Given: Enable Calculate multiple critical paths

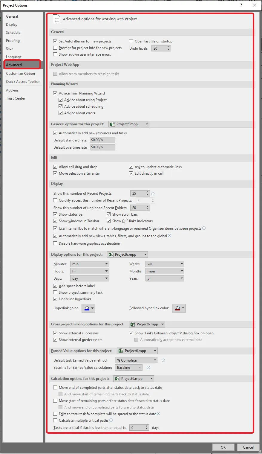Looking at the screenshot, I should pyautogui.click(x=55, y=421).
